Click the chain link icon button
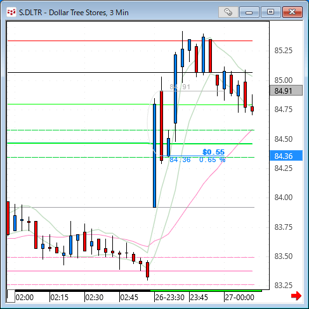Viewport: 309px width, 309px height. click(228, 12)
